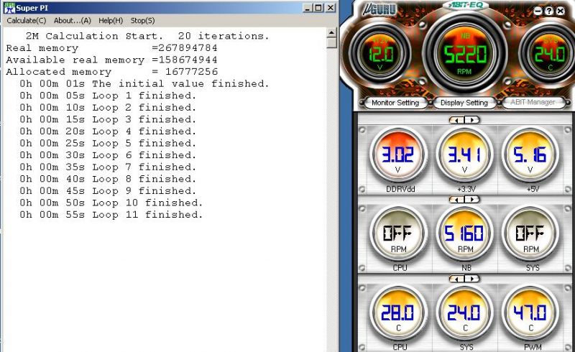Viewport: 575px width, 352px height.
Task: Open the About...(A) menu
Action: [73, 21]
